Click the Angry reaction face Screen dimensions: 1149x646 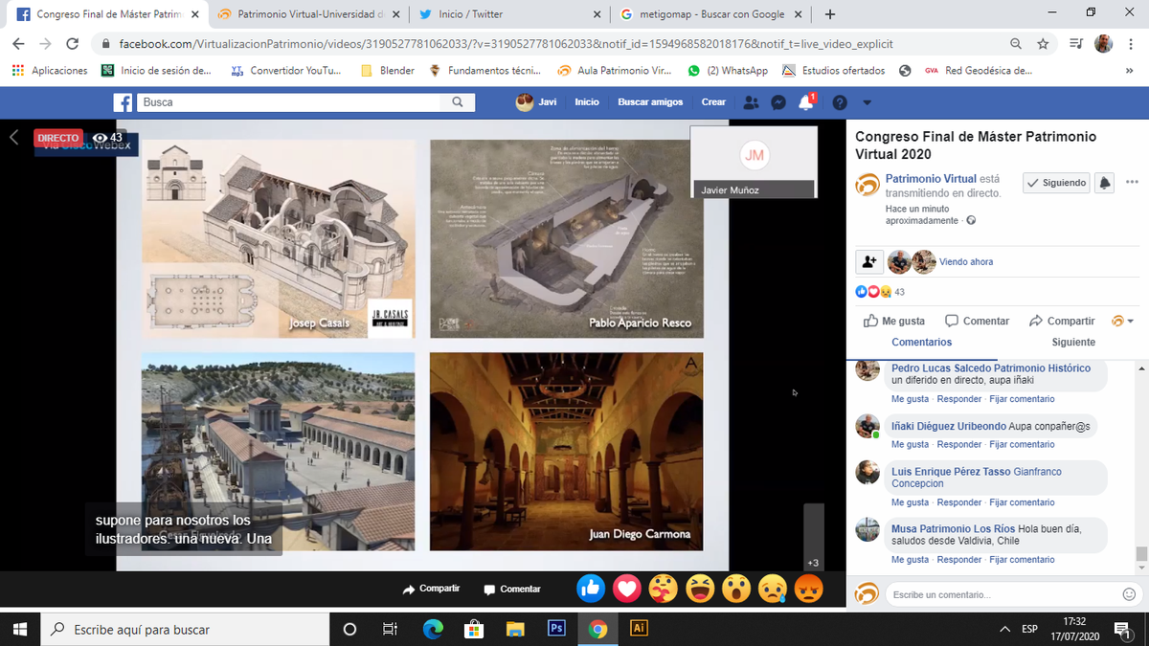pos(809,590)
